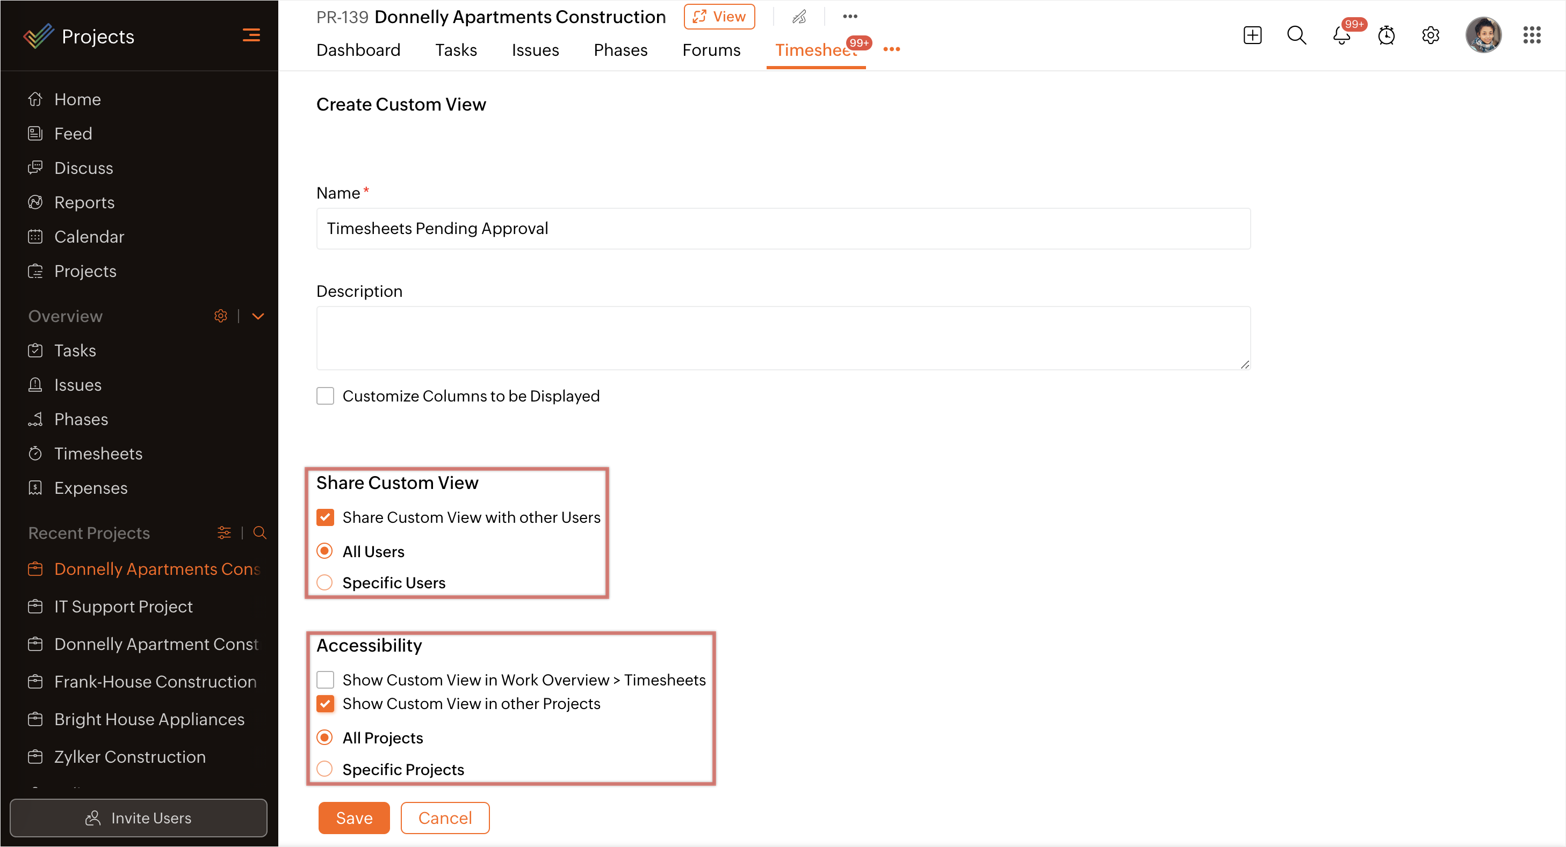
Task: Search recent projects with the magnifier icon
Action: 259,533
